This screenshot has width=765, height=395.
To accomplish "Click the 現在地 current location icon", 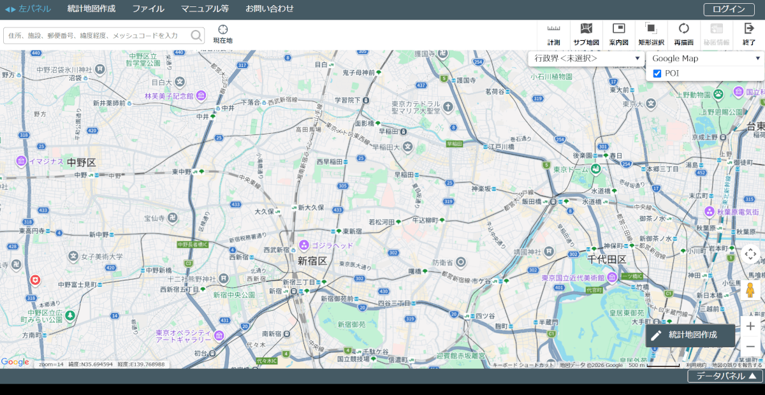I will pyautogui.click(x=222, y=34).
